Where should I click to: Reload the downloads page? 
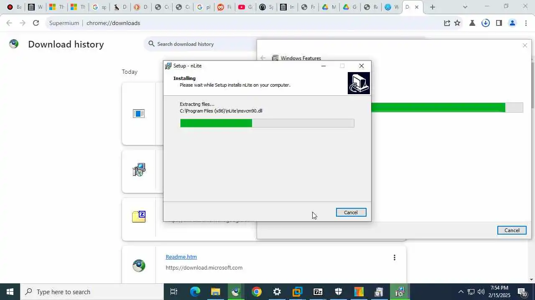[36, 23]
